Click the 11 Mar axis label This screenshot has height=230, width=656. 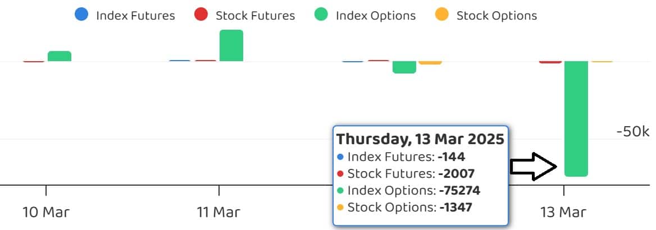coord(218,213)
